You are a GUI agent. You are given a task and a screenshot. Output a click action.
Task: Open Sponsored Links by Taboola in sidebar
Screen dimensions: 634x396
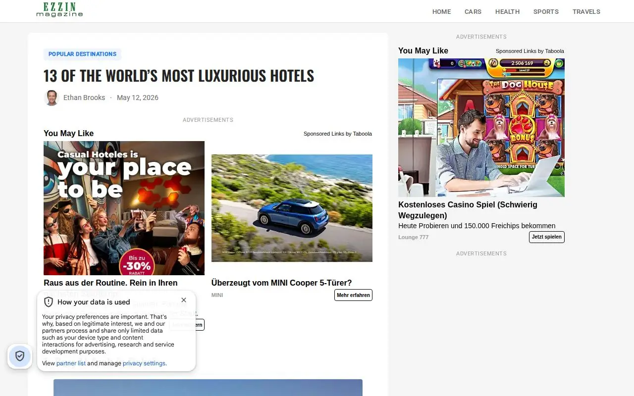[530, 51]
